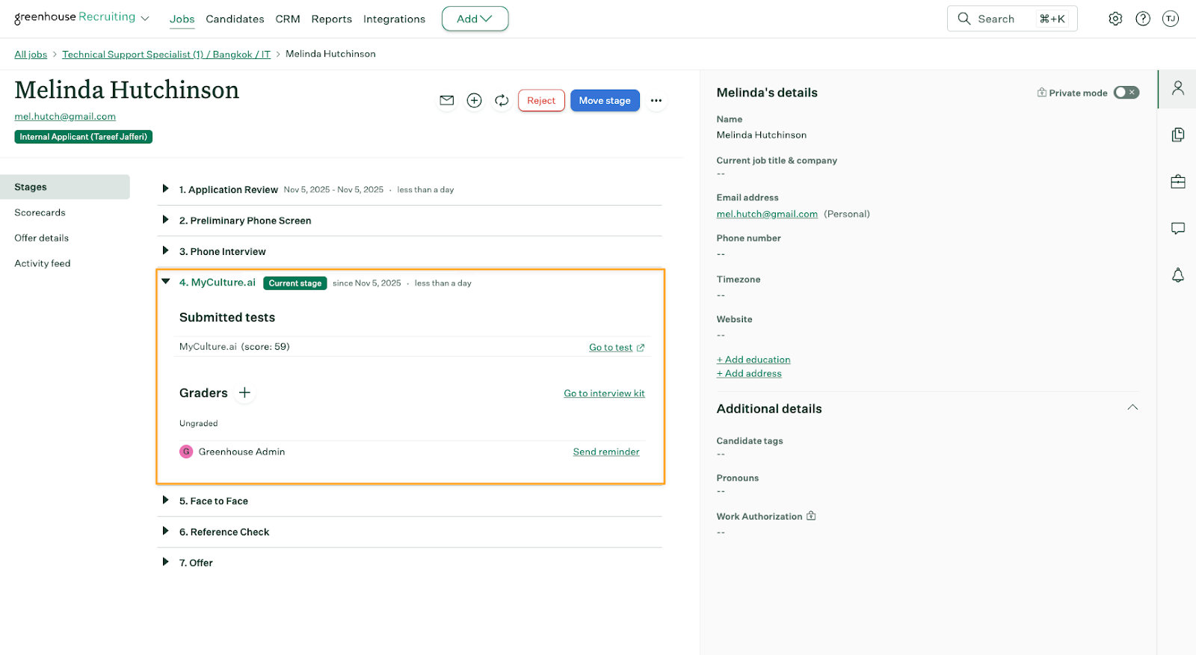Screen dimensions: 1196x655
Task: Click the circular arrows transfer icon
Action: 502,100
